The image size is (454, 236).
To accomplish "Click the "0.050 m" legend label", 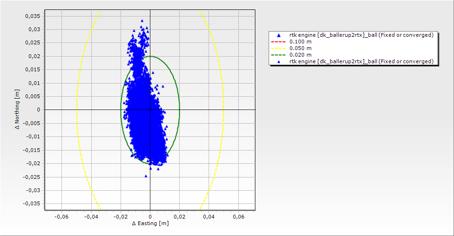I will [x=300, y=49].
